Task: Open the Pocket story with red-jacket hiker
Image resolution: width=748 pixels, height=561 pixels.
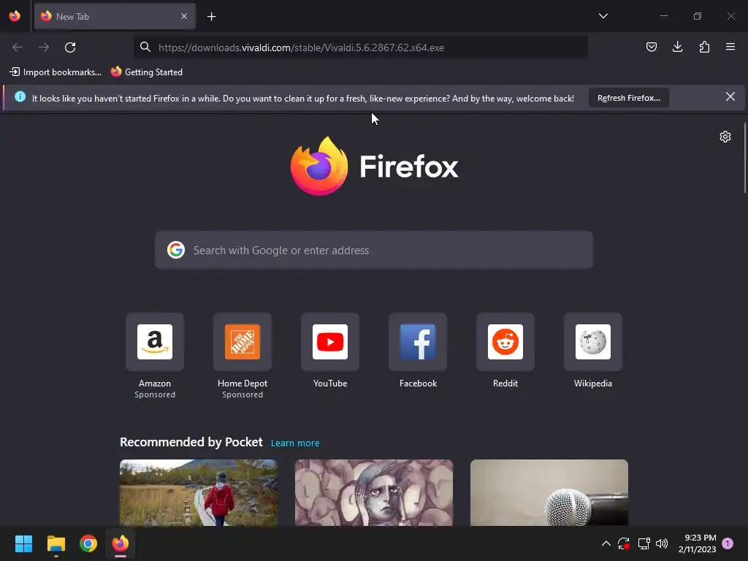Action: pos(199,493)
